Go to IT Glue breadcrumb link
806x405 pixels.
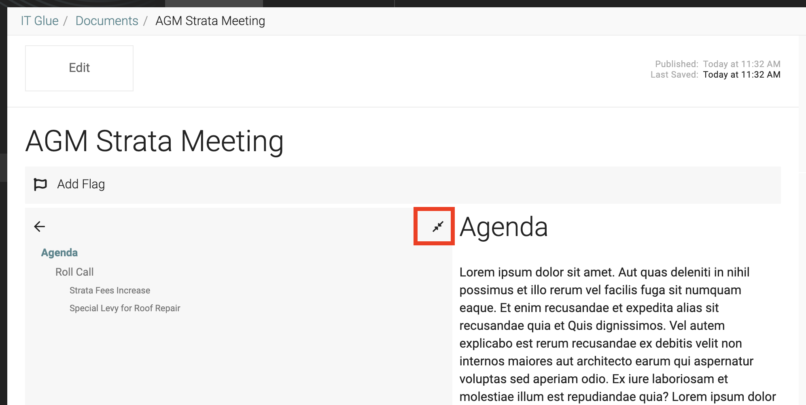[40, 21]
